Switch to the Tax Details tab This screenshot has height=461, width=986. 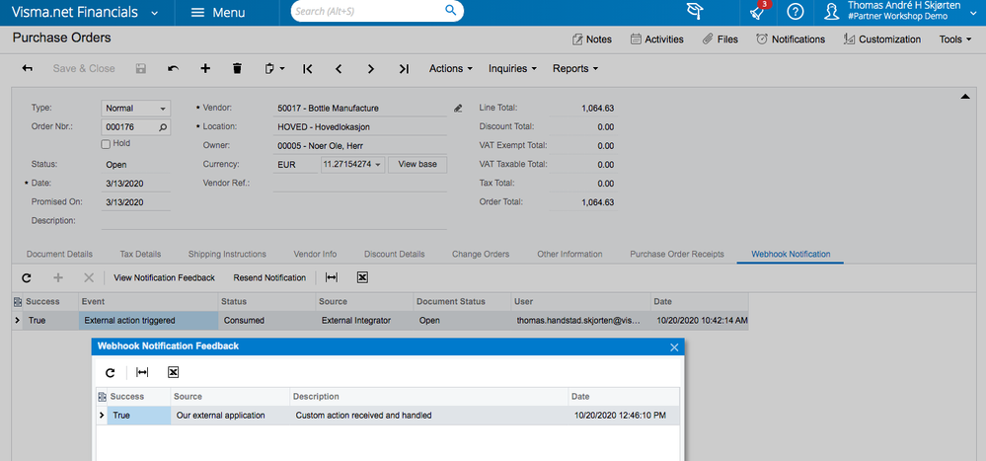coord(140,254)
